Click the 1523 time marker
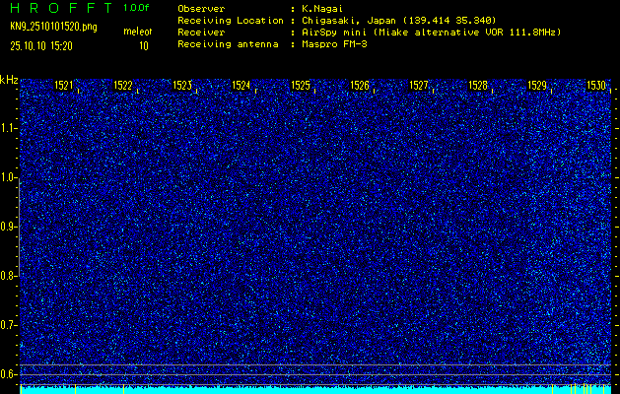 [182, 86]
